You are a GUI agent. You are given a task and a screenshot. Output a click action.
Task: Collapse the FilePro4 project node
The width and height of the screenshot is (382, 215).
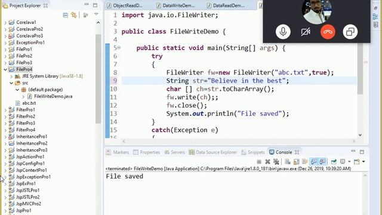pyautogui.click(x=5, y=69)
